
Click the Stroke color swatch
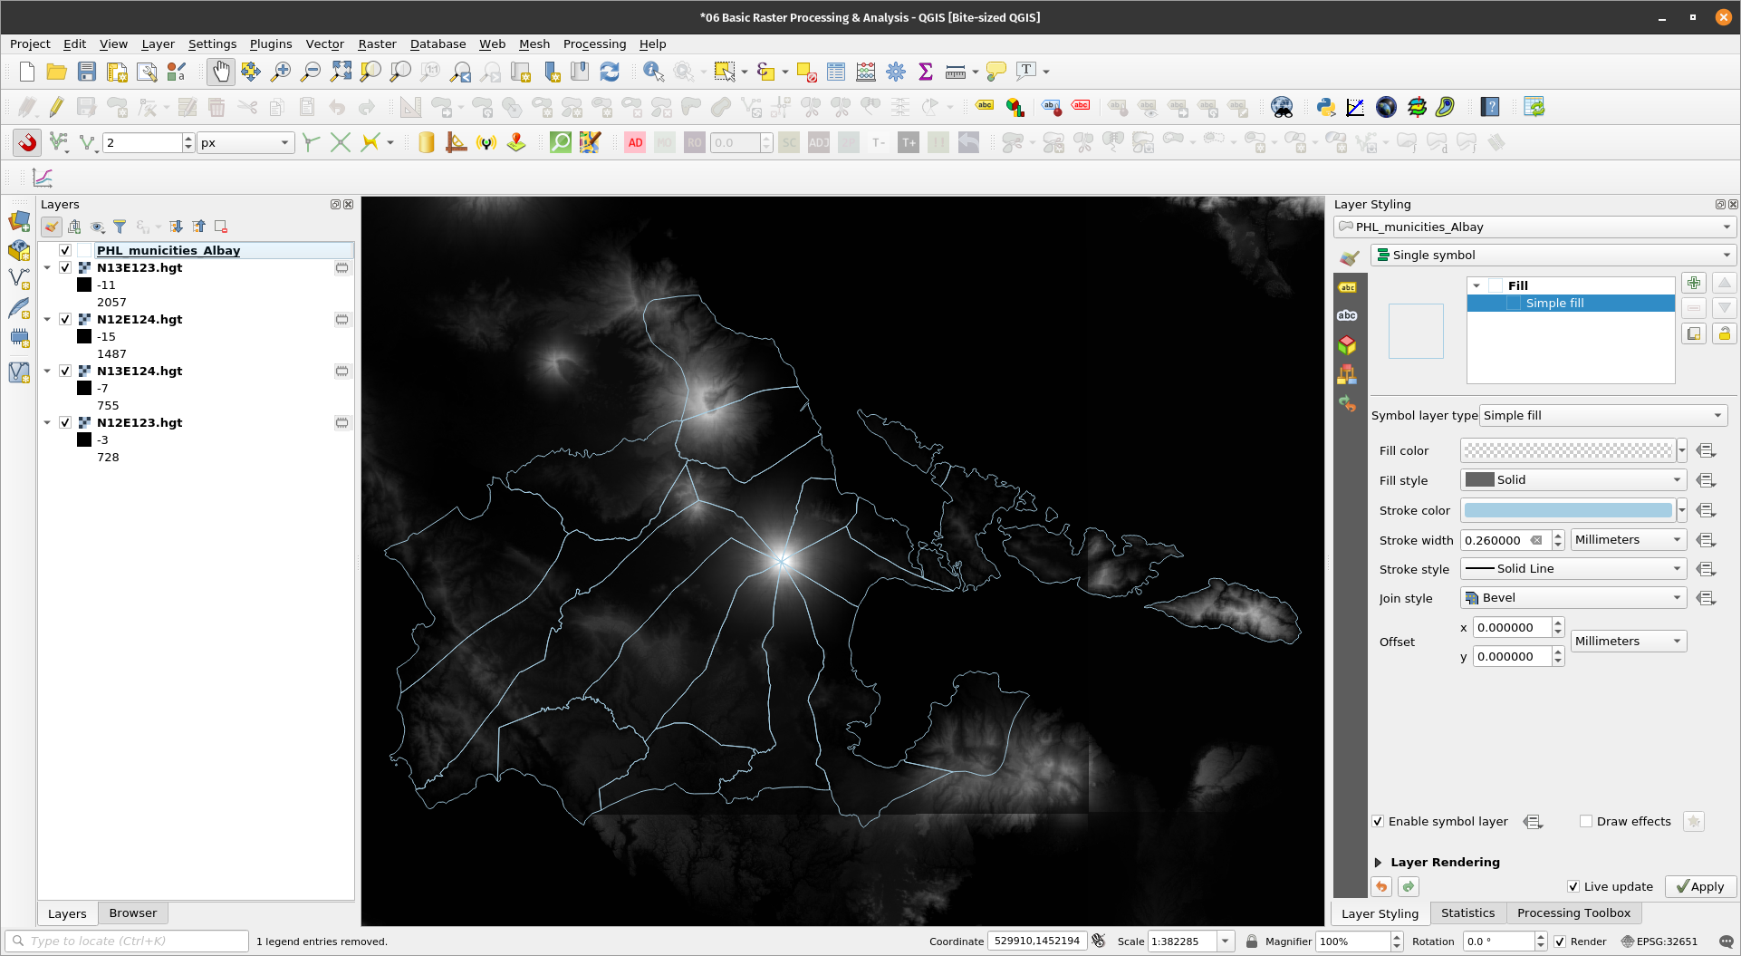[x=1567, y=510]
